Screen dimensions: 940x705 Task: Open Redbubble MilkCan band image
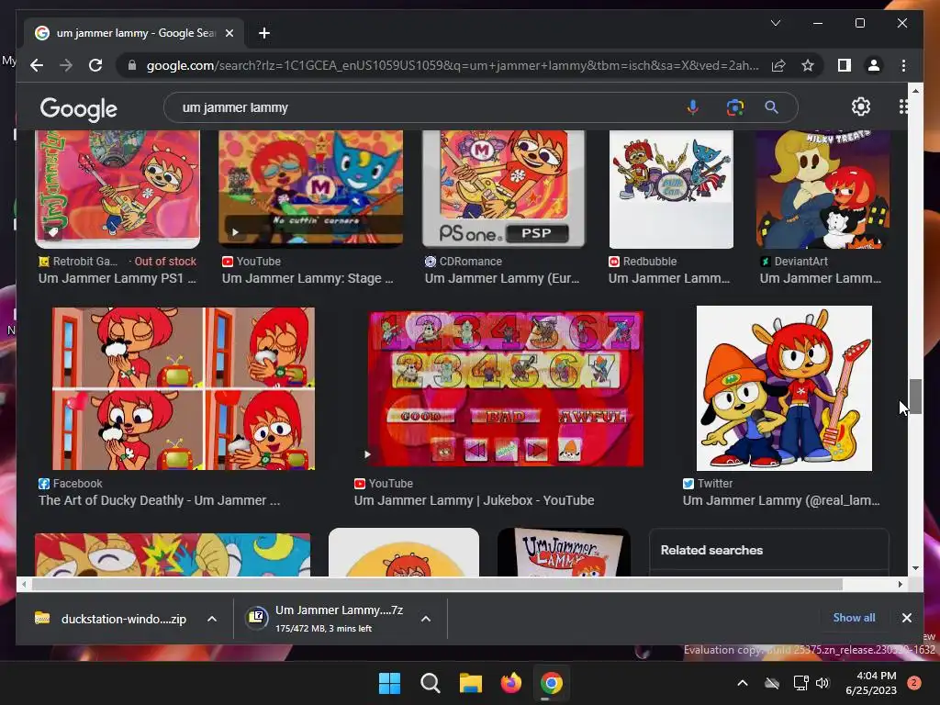click(x=671, y=189)
